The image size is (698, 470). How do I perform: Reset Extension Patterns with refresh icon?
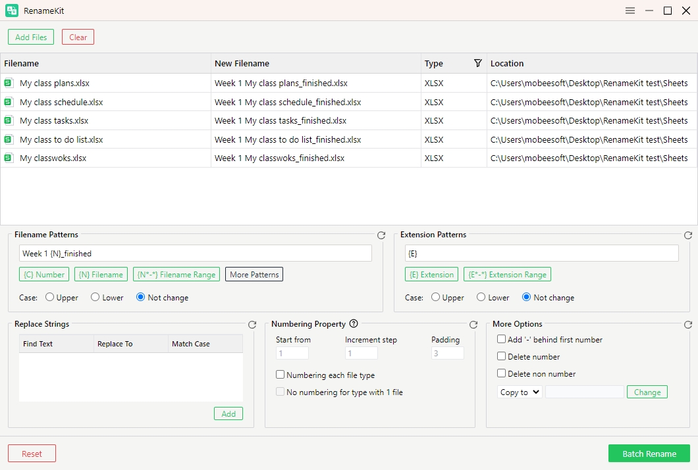click(x=687, y=235)
